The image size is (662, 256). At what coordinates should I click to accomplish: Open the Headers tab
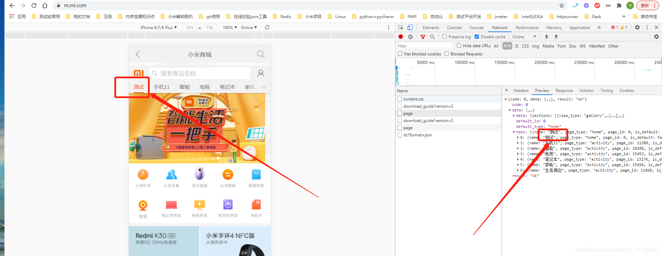[521, 90]
